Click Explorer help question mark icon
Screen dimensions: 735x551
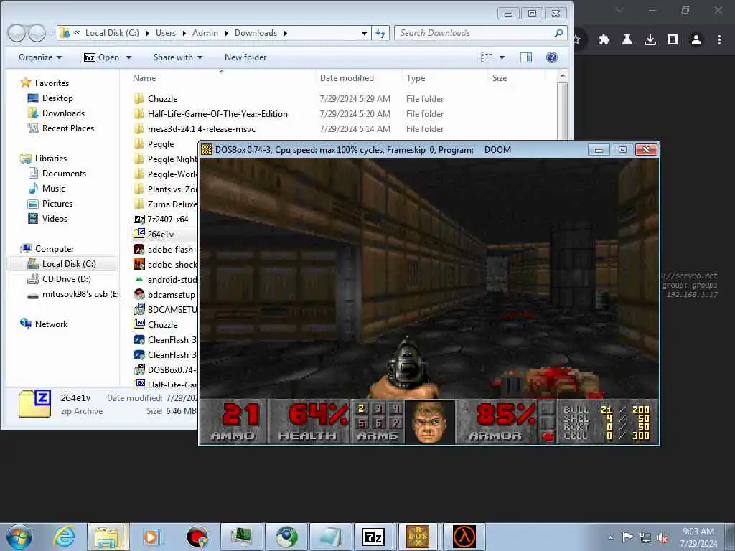pyautogui.click(x=552, y=57)
